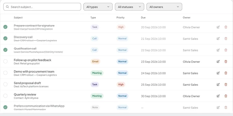Mark Demo with procurement team done
Image resolution: width=233 pixels, height=116 pixels.
(6, 73)
